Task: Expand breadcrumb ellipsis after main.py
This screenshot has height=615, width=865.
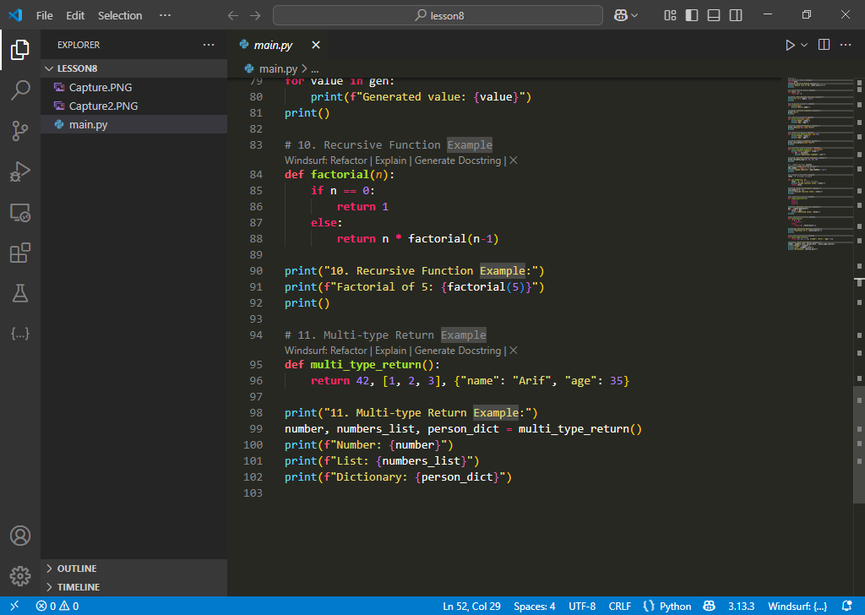Action: [x=315, y=69]
